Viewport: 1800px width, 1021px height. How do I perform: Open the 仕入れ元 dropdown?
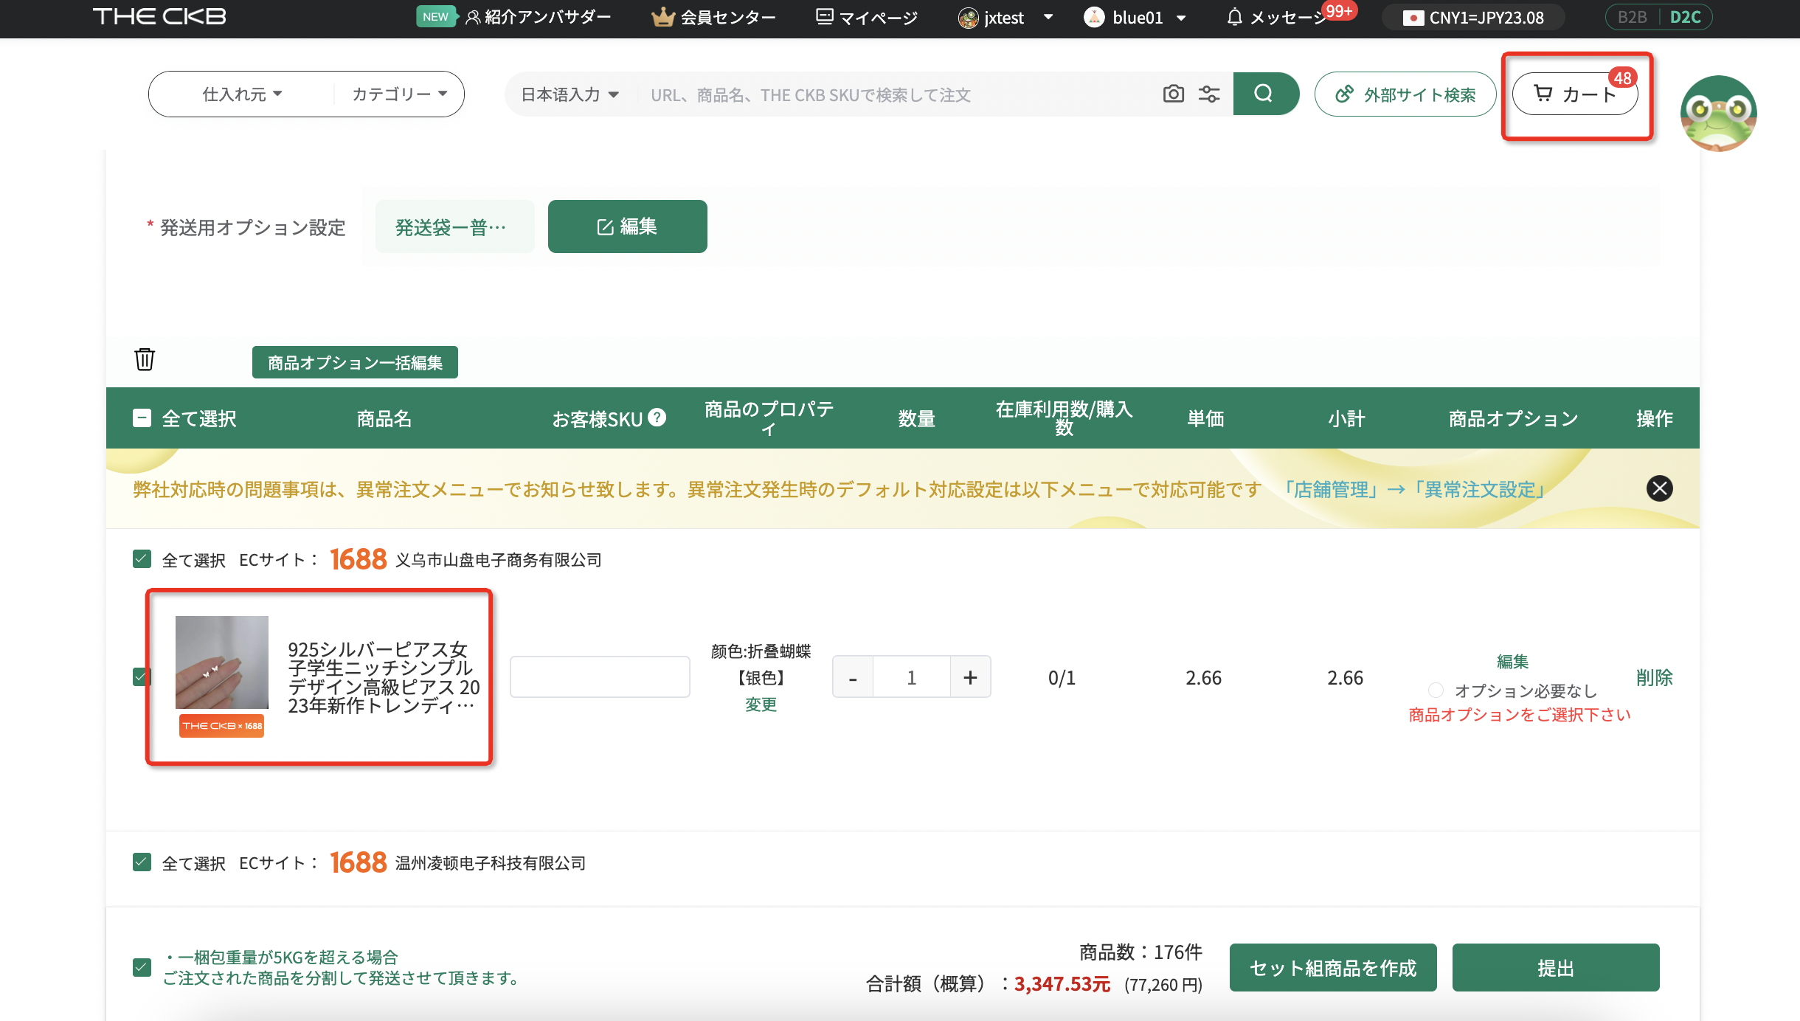point(242,94)
